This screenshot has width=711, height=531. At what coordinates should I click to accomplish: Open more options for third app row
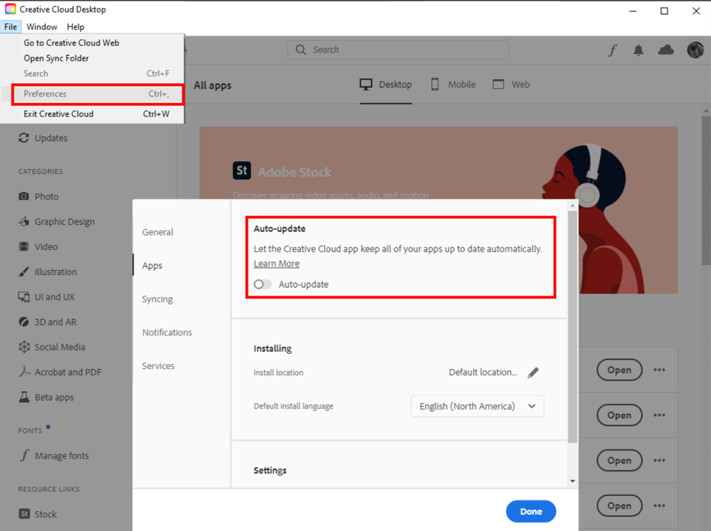pos(659,461)
